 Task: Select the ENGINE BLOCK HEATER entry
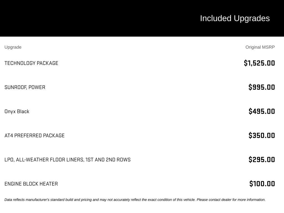pyautogui.click(x=31, y=184)
